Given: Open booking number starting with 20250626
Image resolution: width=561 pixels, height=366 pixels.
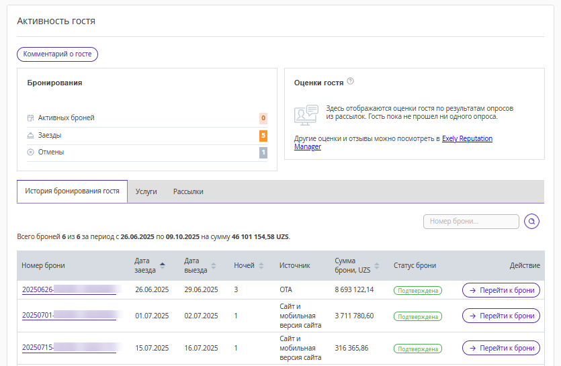Looking at the screenshot, I should pyautogui.click(x=69, y=290).
